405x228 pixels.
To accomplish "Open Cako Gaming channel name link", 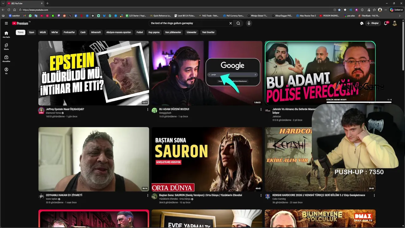I will [279, 199].
